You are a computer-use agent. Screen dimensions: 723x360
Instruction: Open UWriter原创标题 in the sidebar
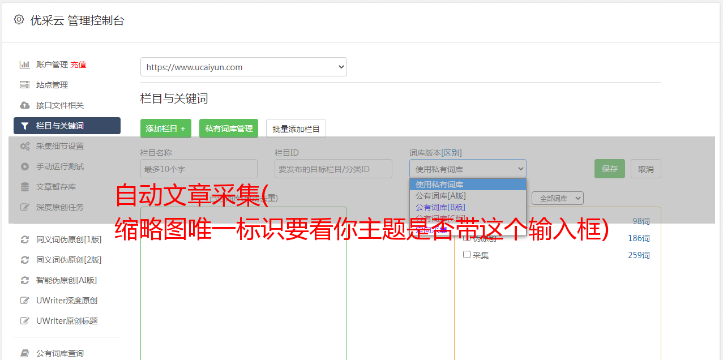(67, 321)
